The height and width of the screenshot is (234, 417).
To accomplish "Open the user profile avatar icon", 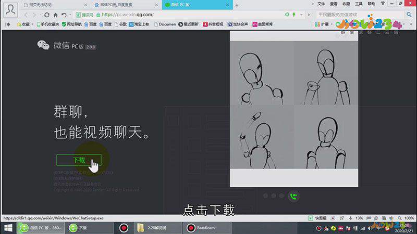I will tap(10, 10).
